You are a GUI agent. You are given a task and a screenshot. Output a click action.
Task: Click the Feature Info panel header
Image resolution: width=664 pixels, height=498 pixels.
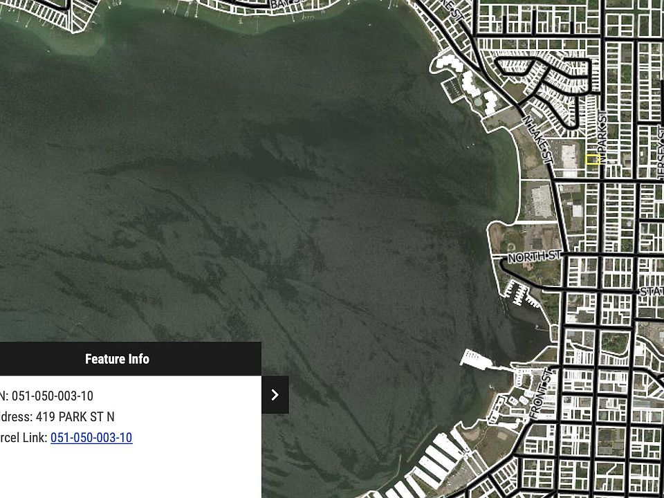pos(118,359)
